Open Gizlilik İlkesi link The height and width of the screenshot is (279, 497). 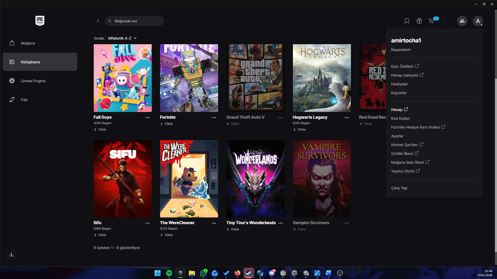(405, 154)
